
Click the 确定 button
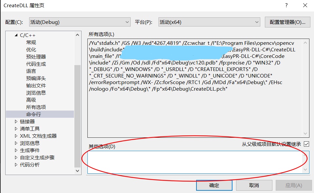[x=214, y=185]
